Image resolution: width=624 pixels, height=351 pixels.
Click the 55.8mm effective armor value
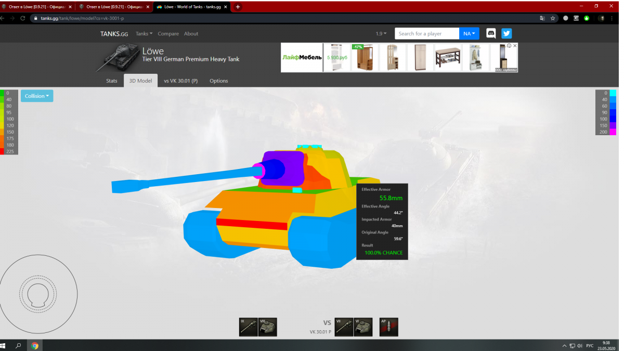[391, 198]
